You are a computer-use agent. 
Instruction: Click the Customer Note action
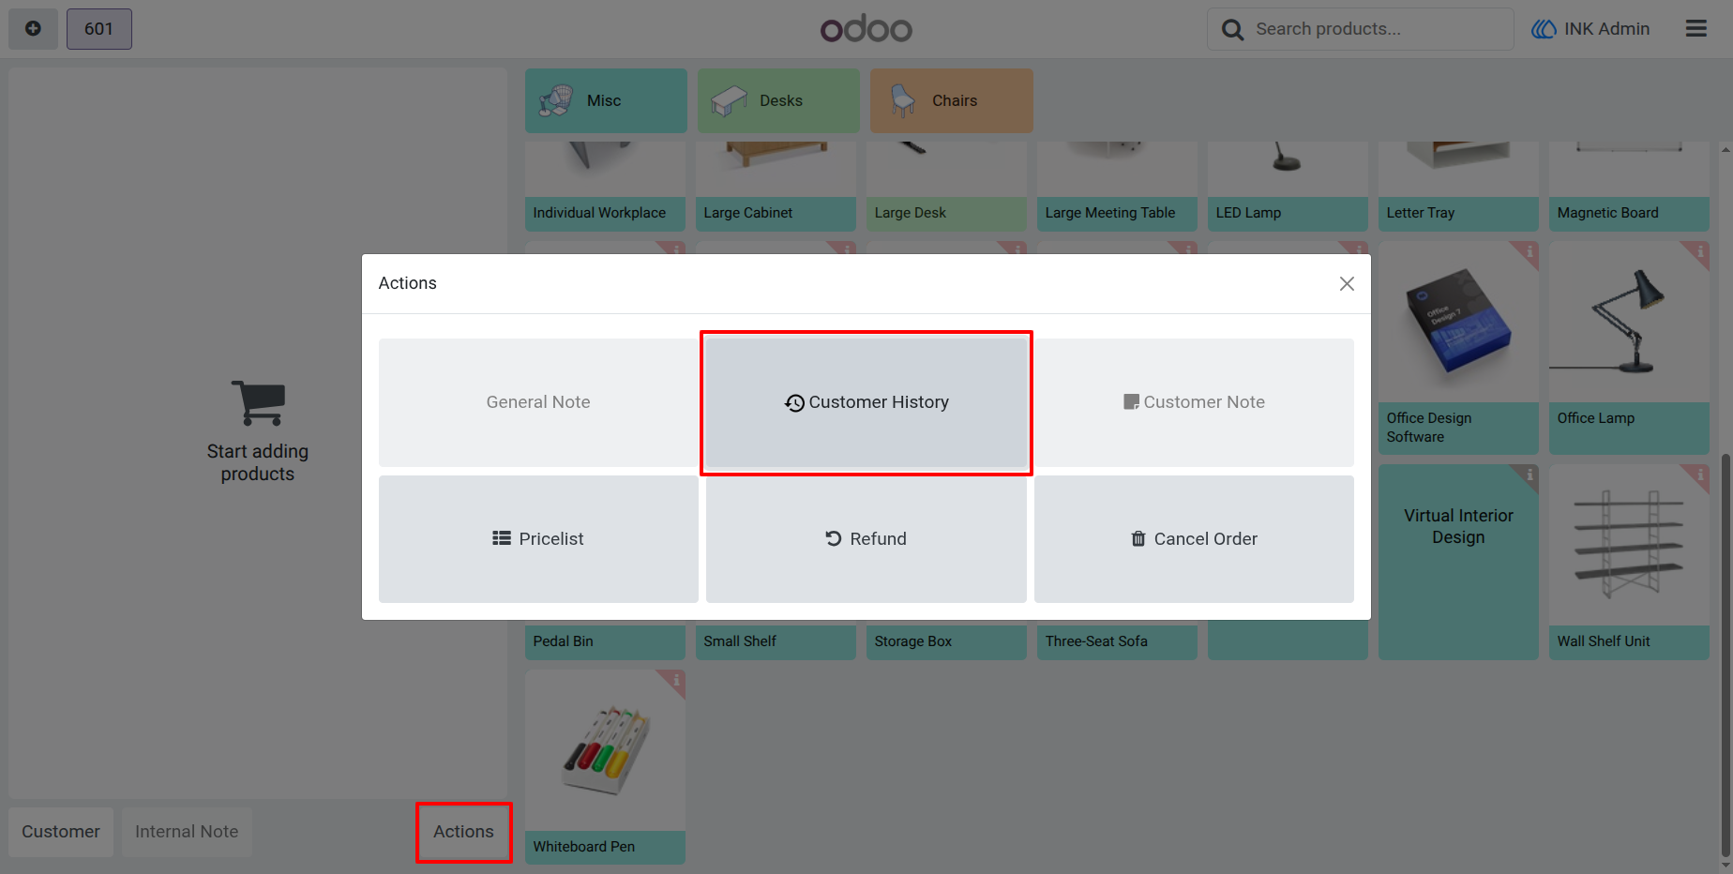click(1194, 402)
